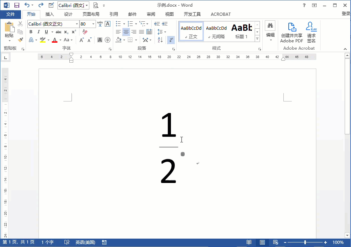
Task: Adjust the zoom slider handle
Action: [305, 242]
